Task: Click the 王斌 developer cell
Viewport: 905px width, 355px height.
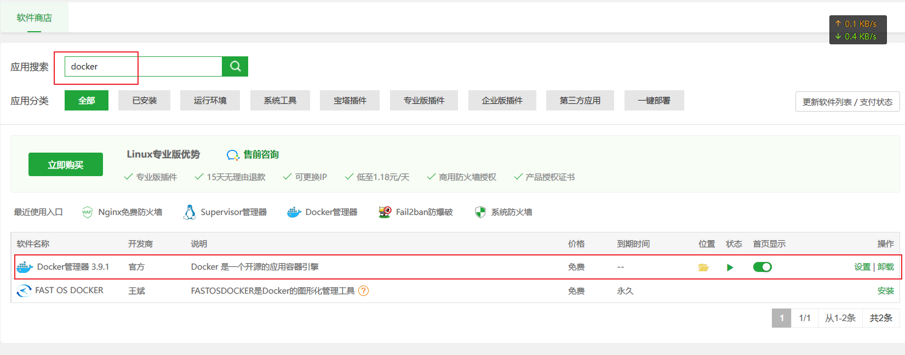Action: (x=137, y=291)
